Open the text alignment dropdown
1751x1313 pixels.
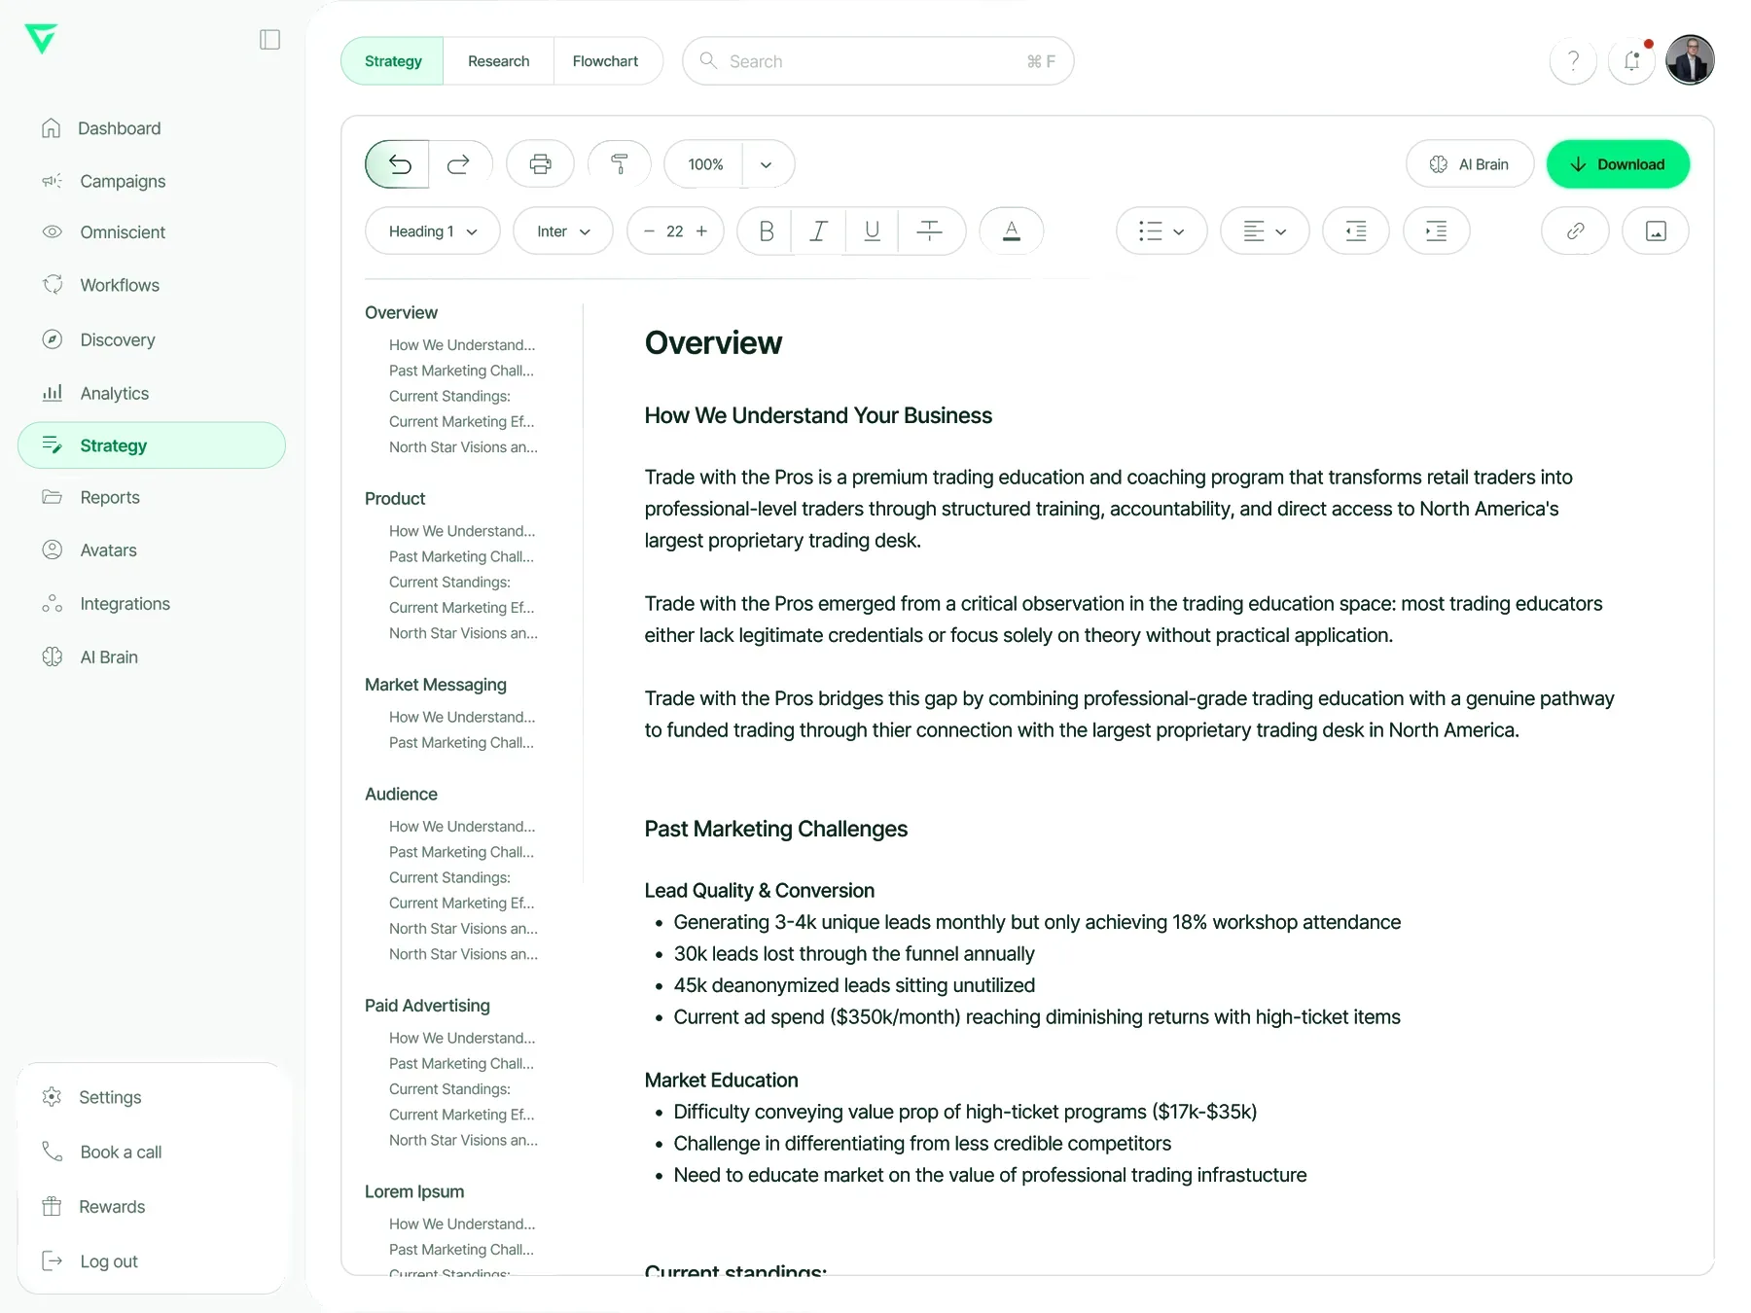pyautogui.click(x=1265, y=231)
